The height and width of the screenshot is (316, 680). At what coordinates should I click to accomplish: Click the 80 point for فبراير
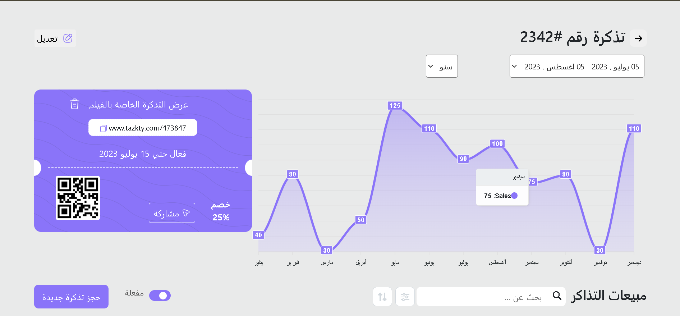pyautogui.click(x=293, y=174)
